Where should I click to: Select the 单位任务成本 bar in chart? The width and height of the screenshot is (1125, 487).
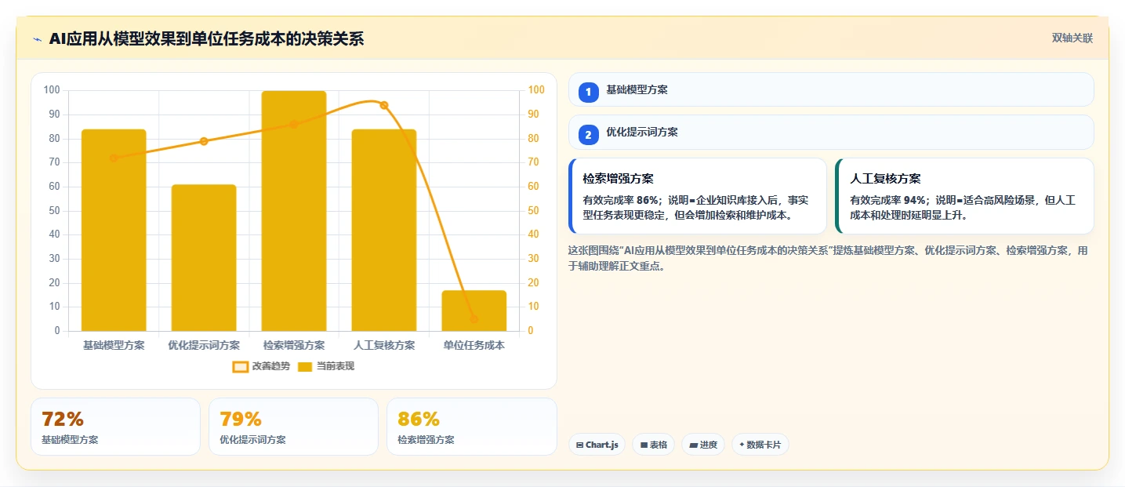click(474, 311)
